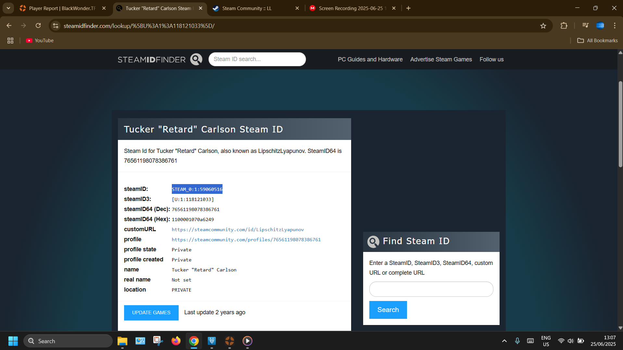Focus the Steam ID search field
This screenshot has width=623, height=350.
pyautogui.click(x=257, y=59)
